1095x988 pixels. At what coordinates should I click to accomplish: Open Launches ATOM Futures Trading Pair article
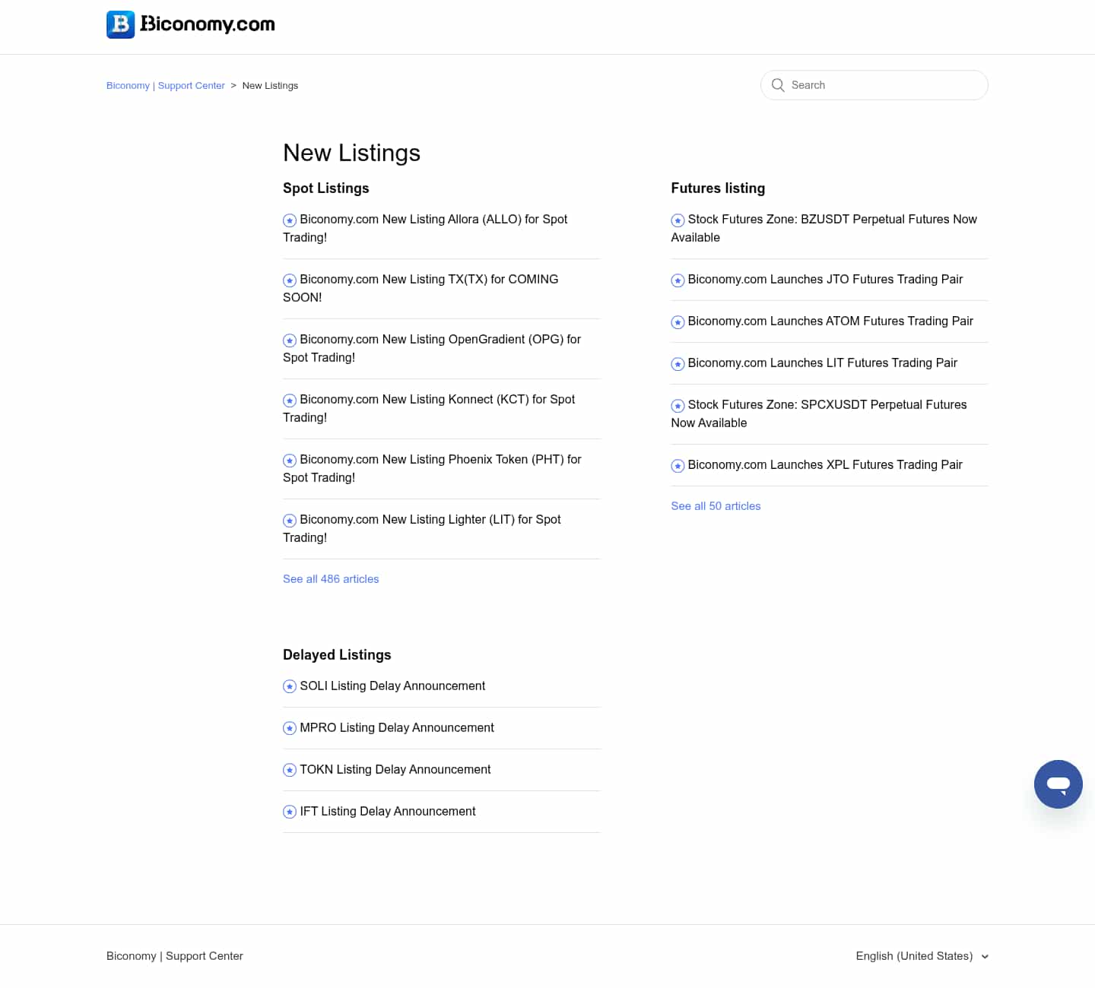click(830, 321)
